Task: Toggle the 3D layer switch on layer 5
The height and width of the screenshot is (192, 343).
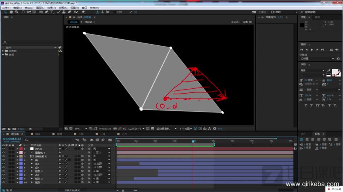Action: click(x=82, y=163)
